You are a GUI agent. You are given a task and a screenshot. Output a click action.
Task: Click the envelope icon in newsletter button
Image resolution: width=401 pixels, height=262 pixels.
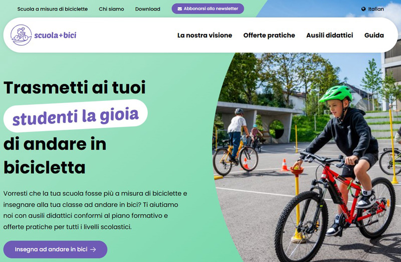tap(180, 9)
